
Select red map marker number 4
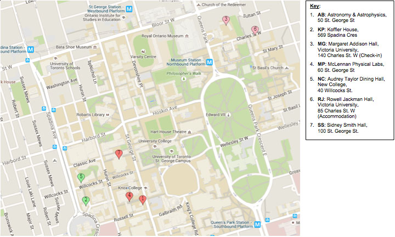point(129,196)
